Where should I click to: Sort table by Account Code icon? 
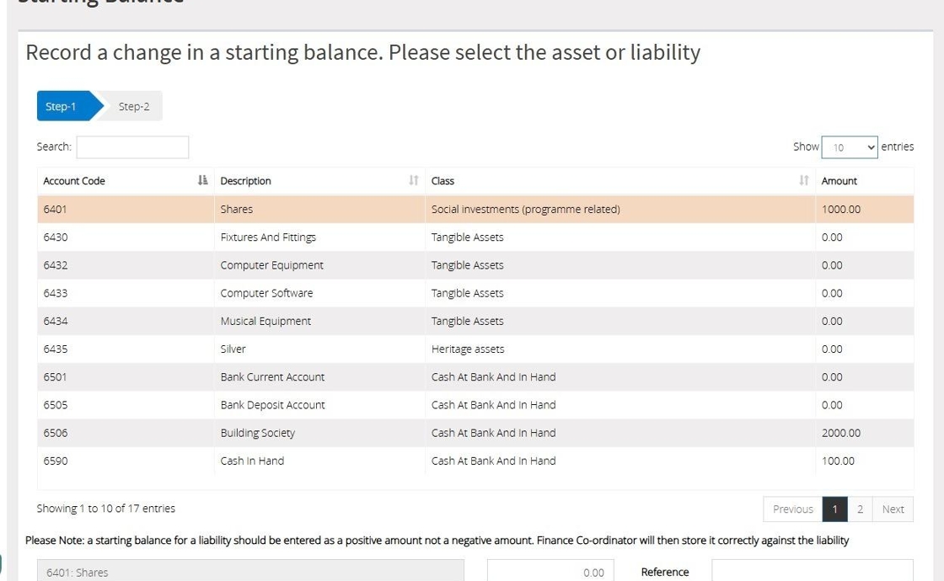(202, 181)
